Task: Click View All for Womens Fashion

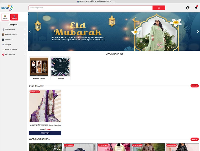Action: [194, 139]
